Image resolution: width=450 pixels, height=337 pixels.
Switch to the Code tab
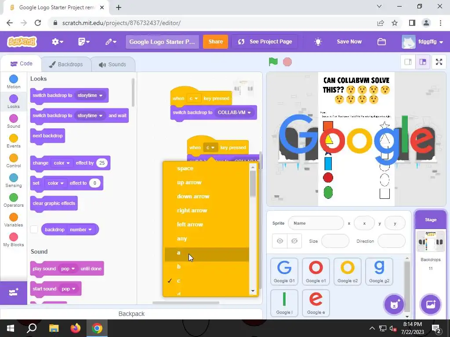tap(21, 64)
